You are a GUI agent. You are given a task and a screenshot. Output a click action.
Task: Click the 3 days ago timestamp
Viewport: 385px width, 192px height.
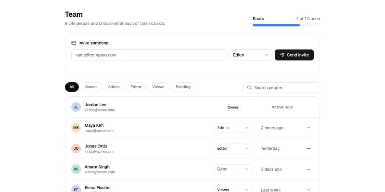271,169
